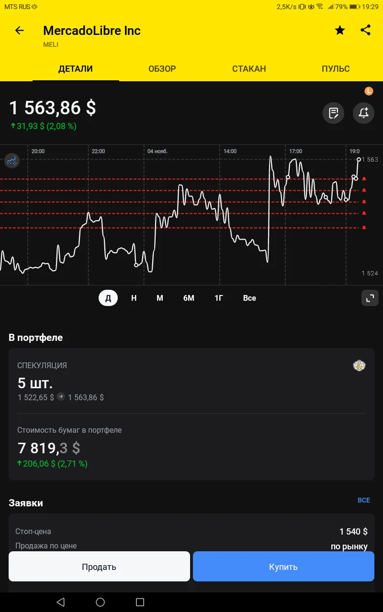The width and height of the screenshot is (383, 612).
Task: Go back with the arrow icon
Action: tap(19, 31)
